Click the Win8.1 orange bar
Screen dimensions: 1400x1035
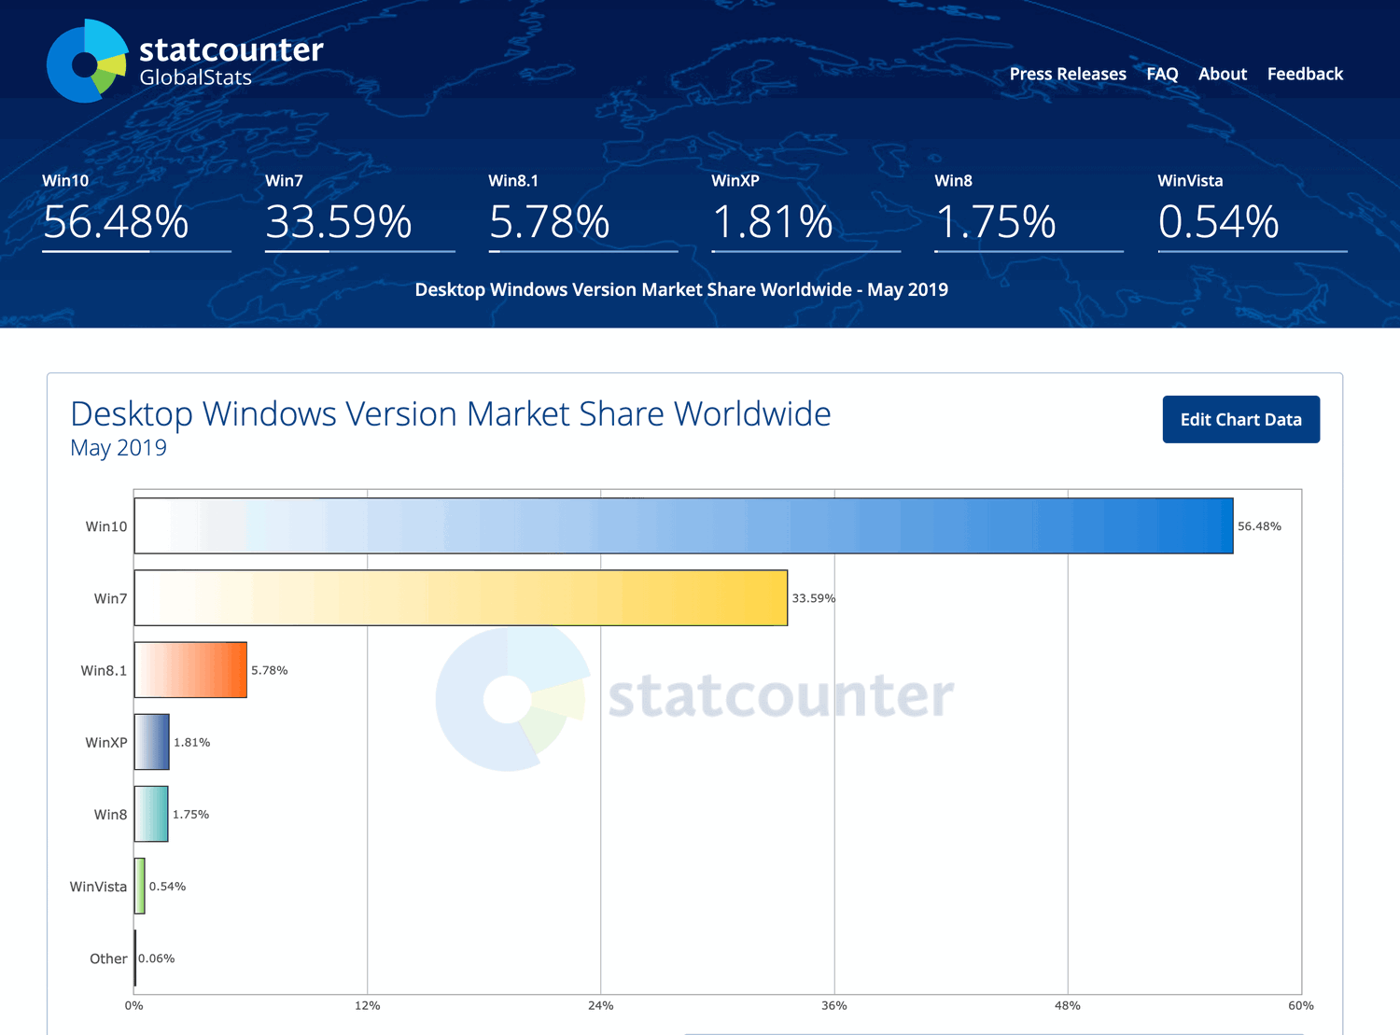click(189, 669)
